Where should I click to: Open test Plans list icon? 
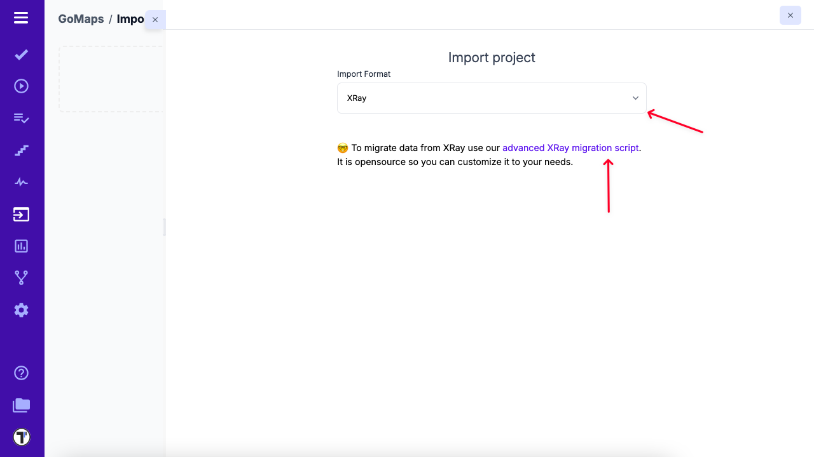[21, 118]
